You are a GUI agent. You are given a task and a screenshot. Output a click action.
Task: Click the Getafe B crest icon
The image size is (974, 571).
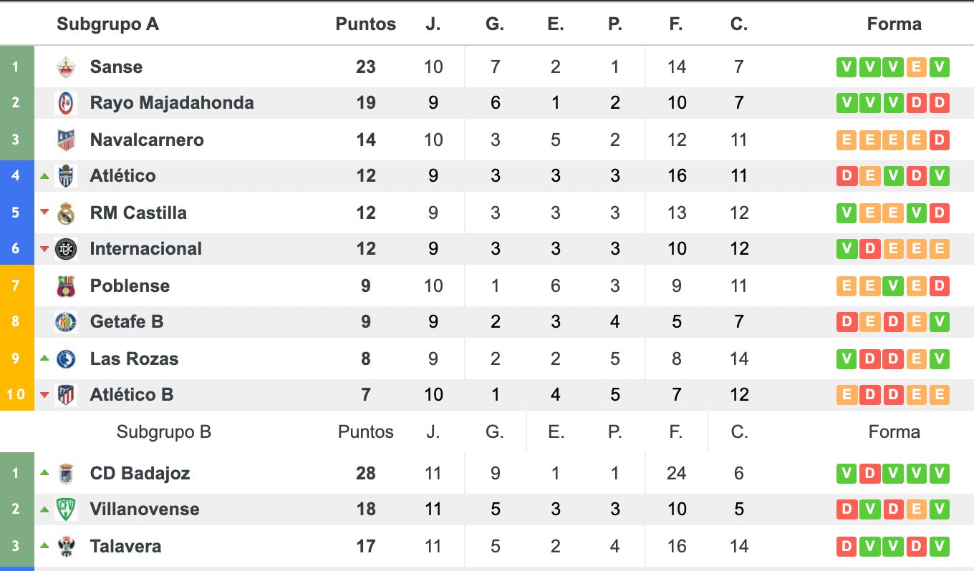(66, 321)
